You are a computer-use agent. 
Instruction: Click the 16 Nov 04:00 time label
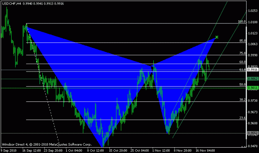coord(205,151)
